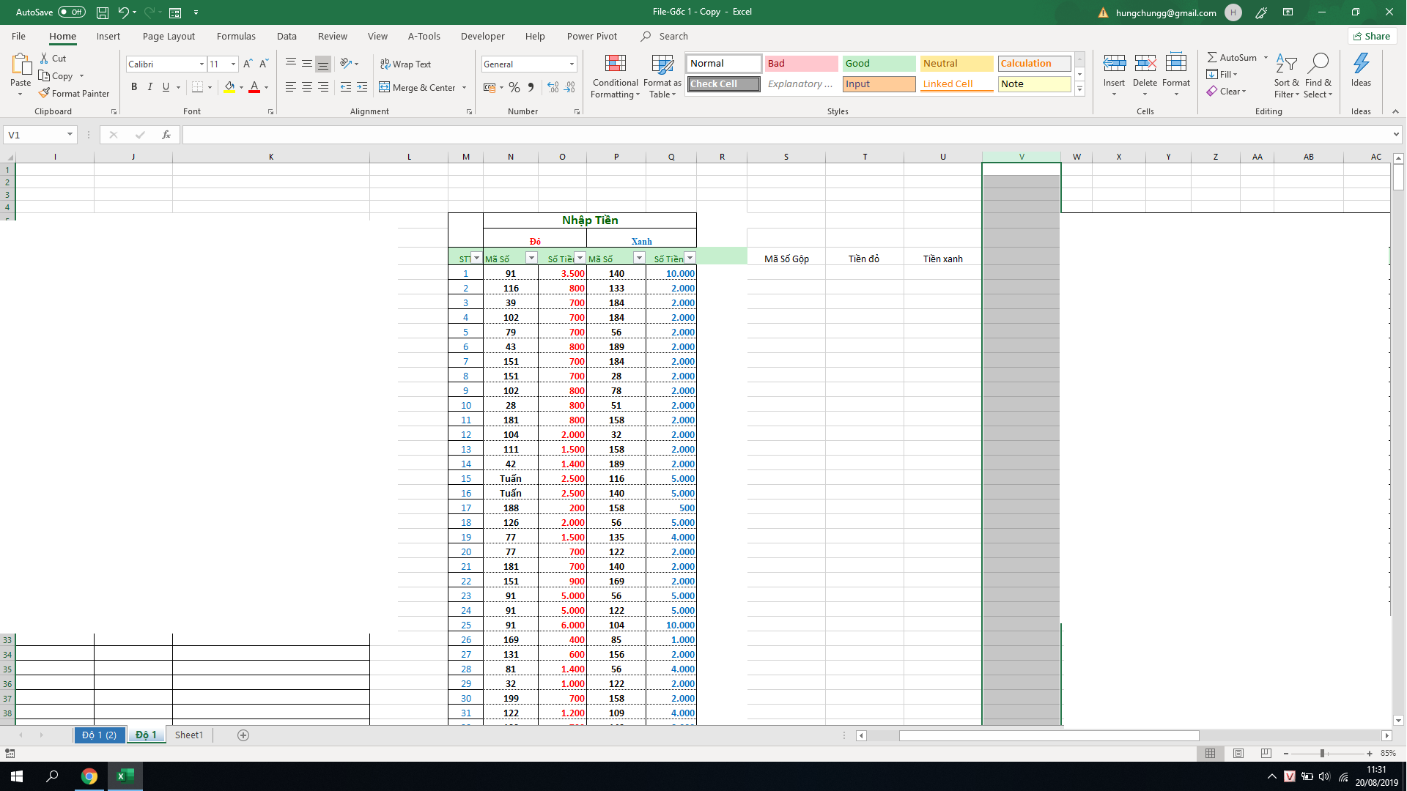Click the Save icon in title bar
Screen dimensions: 1407x791
(x=103, y=12)
